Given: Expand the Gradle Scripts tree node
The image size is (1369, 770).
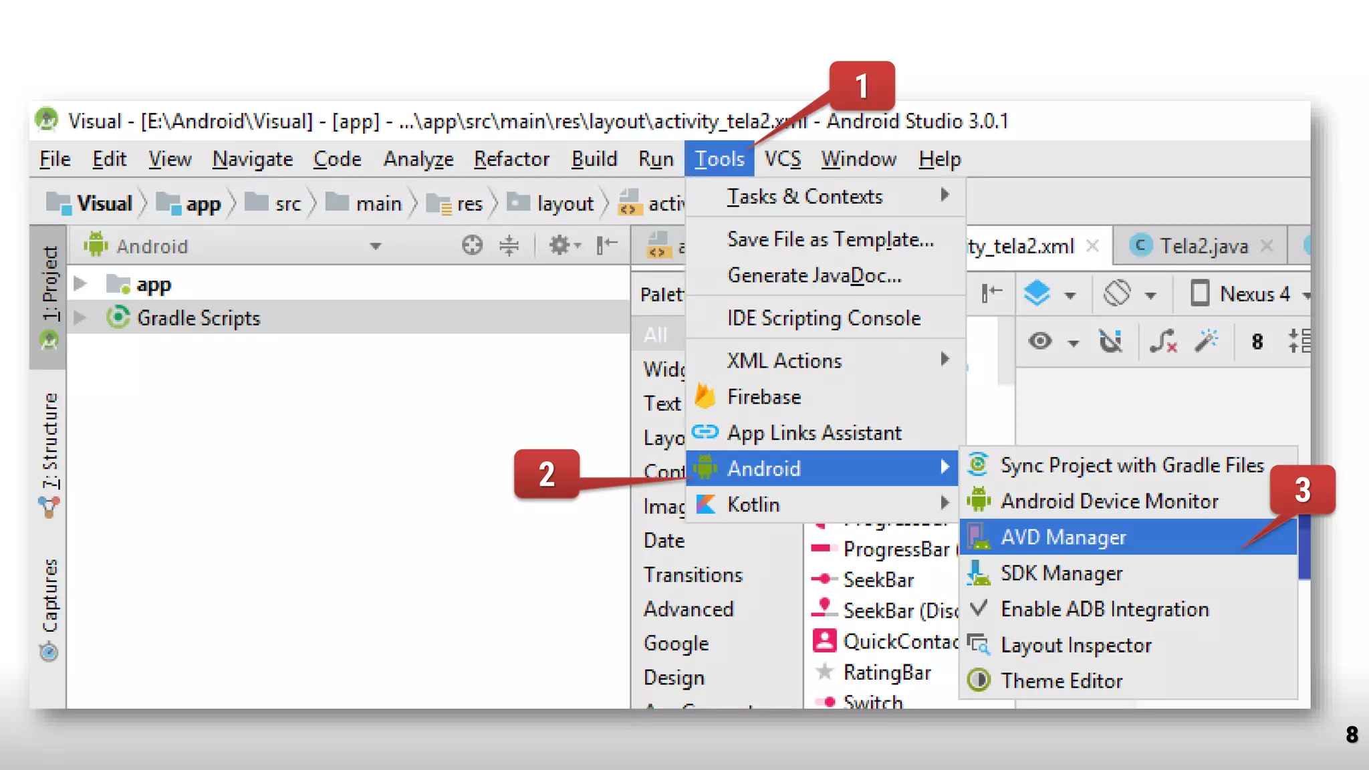Looking at the screenshot, I should click(80, 317).
